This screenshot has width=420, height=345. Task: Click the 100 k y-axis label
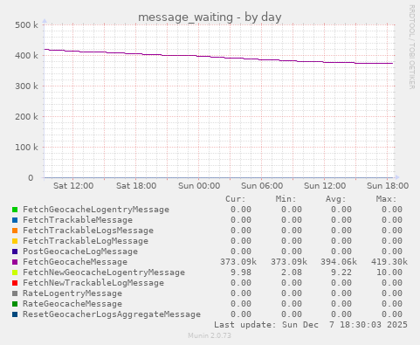coord(26,147)
